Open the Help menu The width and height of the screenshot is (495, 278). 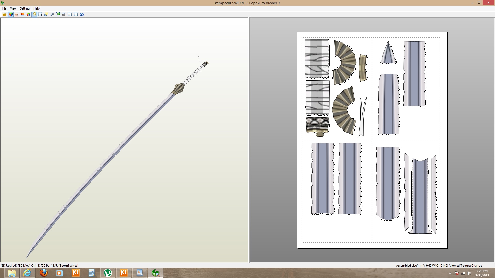pos(36,8)
